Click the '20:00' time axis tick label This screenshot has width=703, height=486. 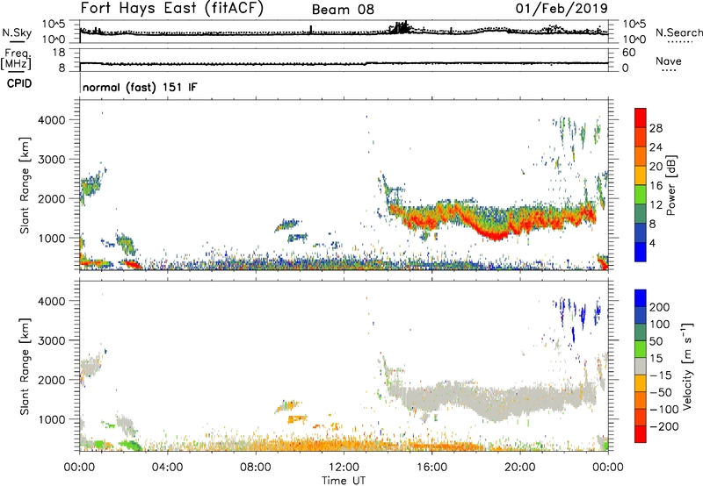pyautogui.click(x=520, y=468)
